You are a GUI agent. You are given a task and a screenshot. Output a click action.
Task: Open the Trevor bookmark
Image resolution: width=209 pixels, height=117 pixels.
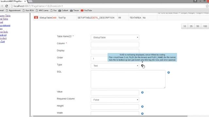pyautogui.click(x=74, y=10)
